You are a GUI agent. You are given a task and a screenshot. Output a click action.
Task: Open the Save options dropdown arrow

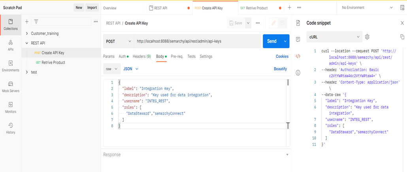tap(249, 23)
